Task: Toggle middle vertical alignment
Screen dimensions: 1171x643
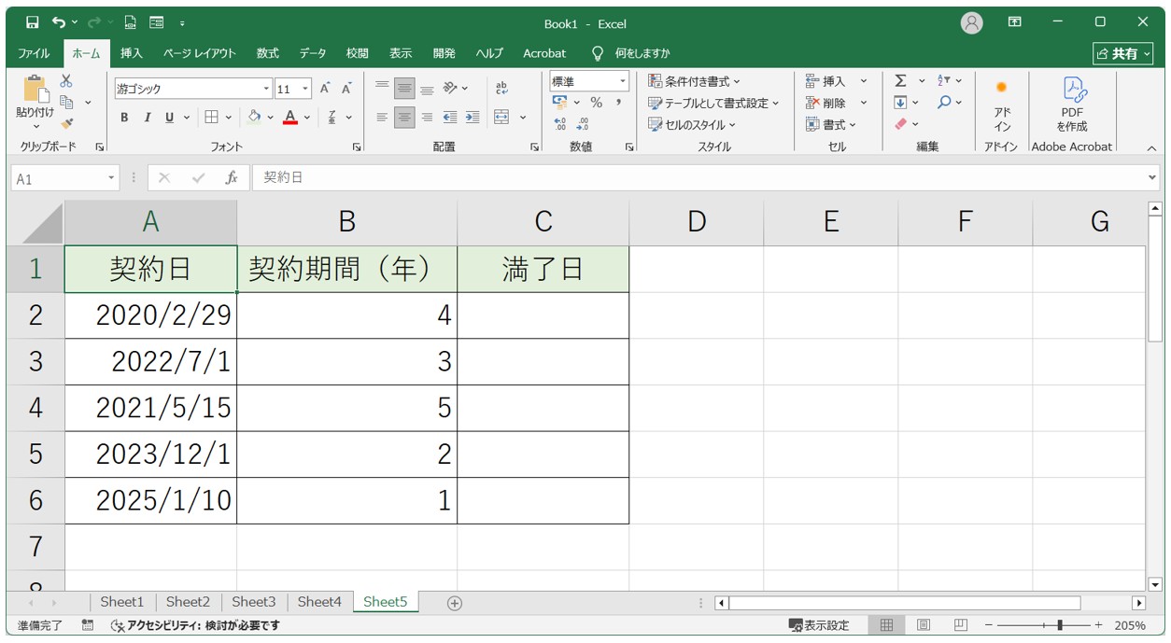Action: point(404,89)
